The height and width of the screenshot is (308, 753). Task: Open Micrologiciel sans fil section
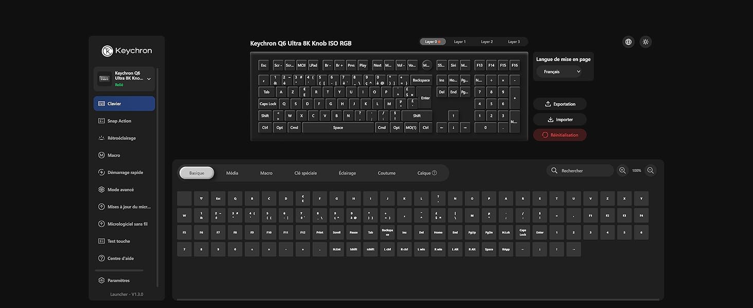coord(124,224)
